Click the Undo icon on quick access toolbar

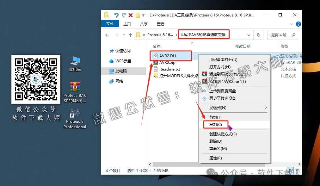[116, 15]
